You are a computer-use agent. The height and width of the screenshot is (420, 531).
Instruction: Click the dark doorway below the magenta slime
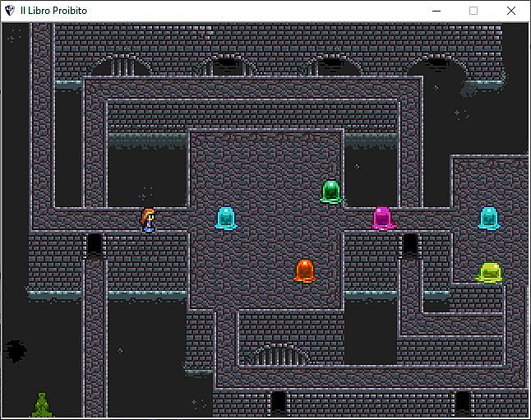tap(410, 245)
